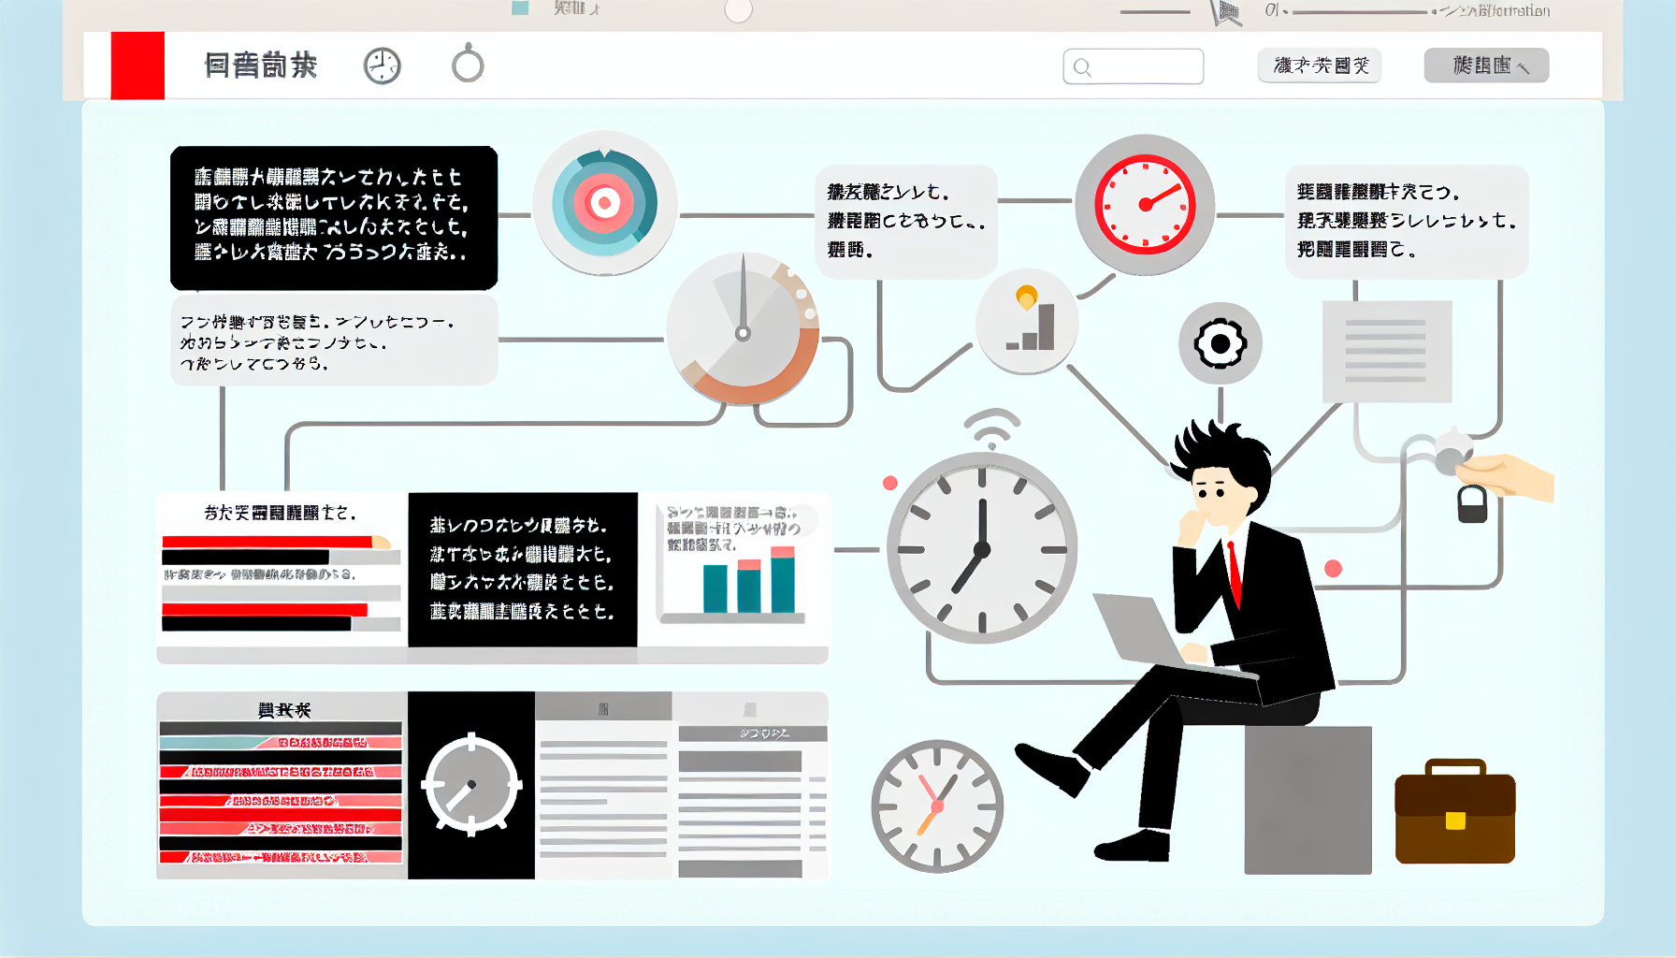This screenshot has width=1676, height=958.
Task: Toggle the round knob at the top center
Action: click(x=738, y=10)
